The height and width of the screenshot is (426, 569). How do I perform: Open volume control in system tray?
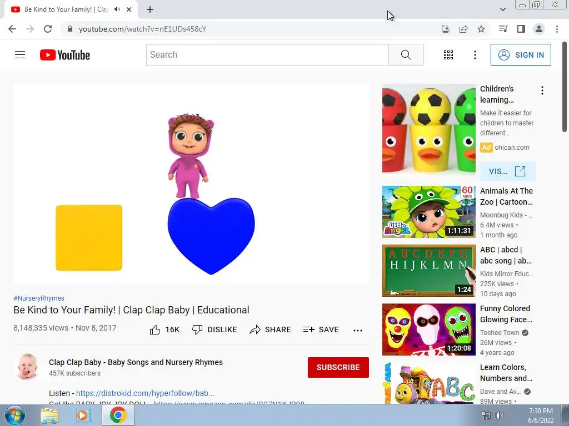click(500, 415)
